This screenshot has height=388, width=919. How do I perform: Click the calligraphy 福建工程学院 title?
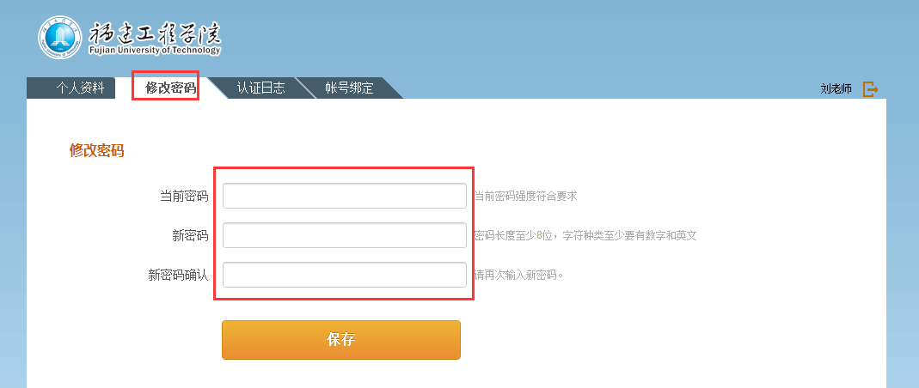[x=155, y=33]
